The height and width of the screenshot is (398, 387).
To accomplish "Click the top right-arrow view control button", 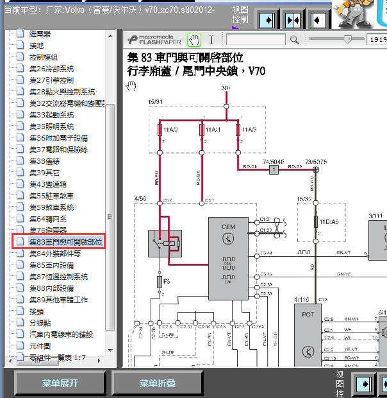I will [x=268, y=20].
